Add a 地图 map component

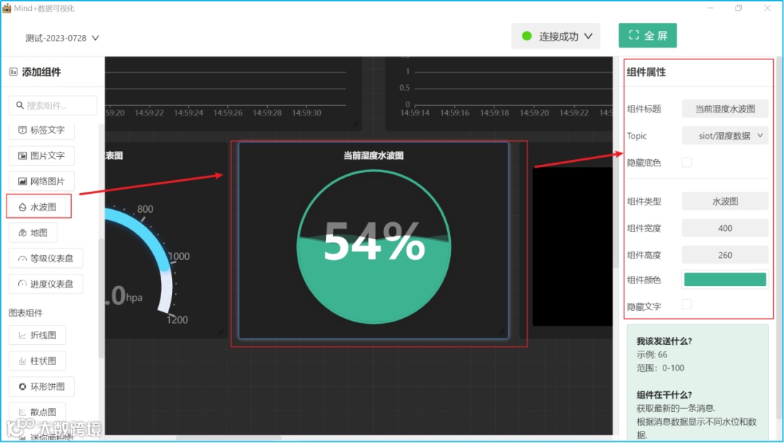(x=33, y=232)
